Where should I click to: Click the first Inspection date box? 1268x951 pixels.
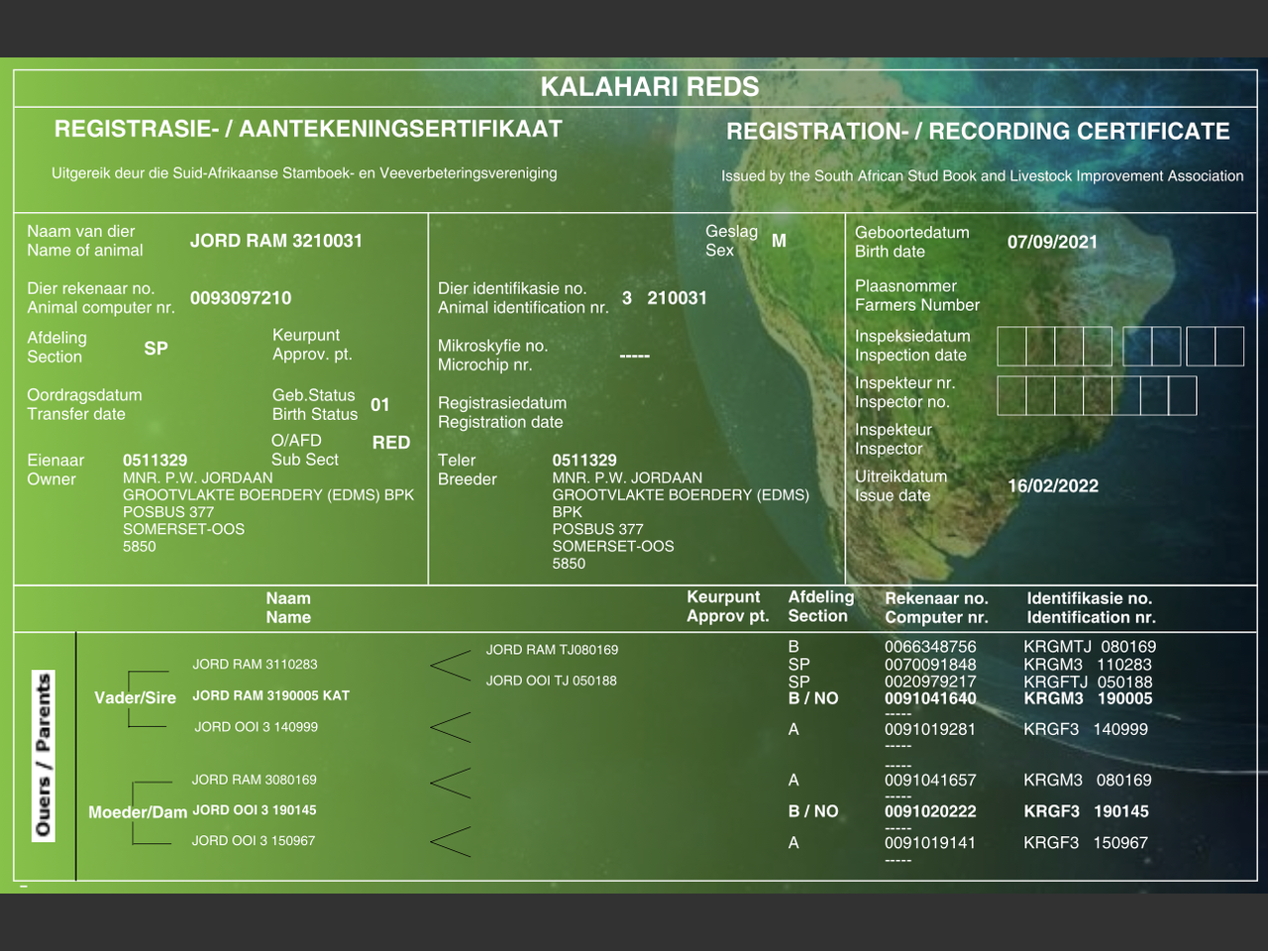click(x=1011, y=347)
